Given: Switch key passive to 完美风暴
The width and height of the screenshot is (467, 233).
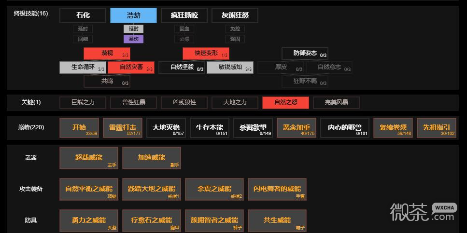Looking at the screenshot, I should tap(336, 102).
